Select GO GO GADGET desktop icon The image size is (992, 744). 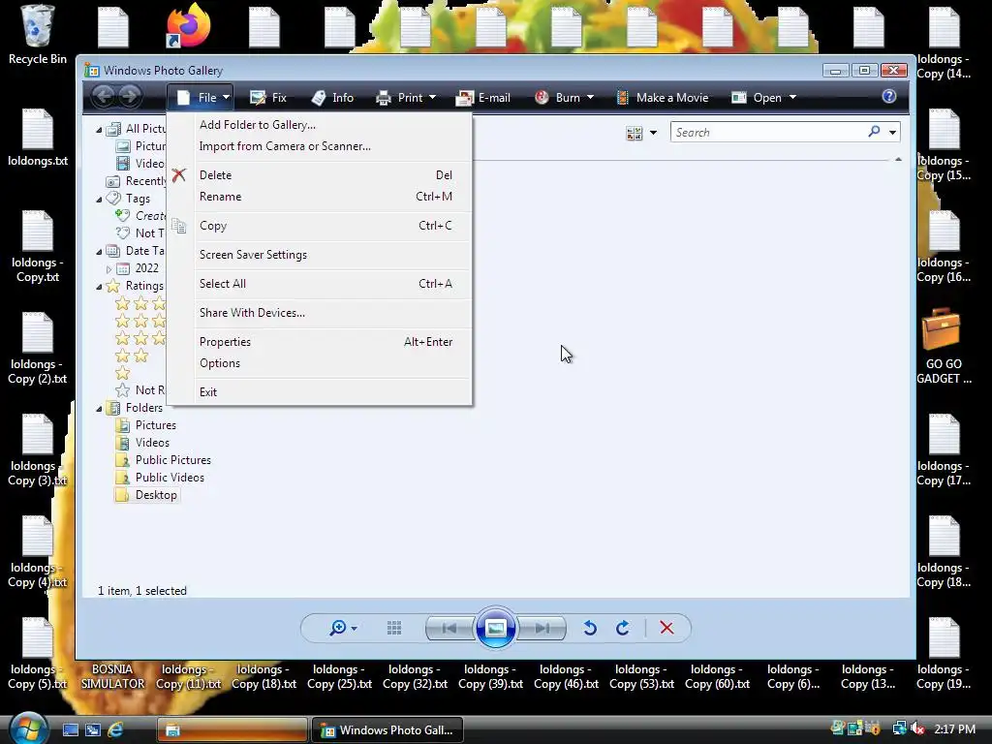point(944,346)
